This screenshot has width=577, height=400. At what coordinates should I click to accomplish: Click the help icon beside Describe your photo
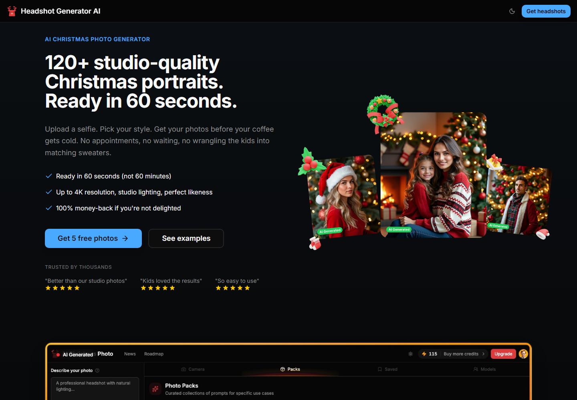pyautogui.click(x=97, y=370)
